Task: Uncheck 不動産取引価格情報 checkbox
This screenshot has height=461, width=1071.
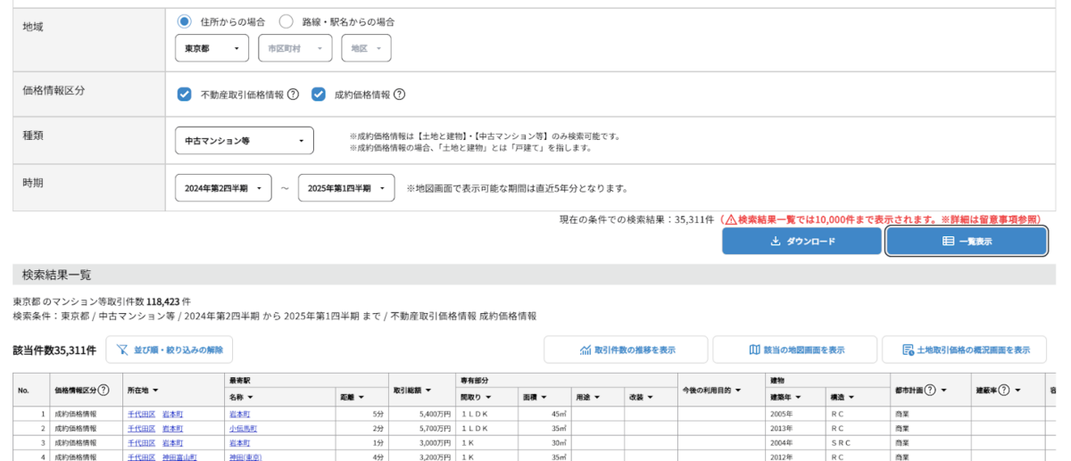Action: point(185,95)
